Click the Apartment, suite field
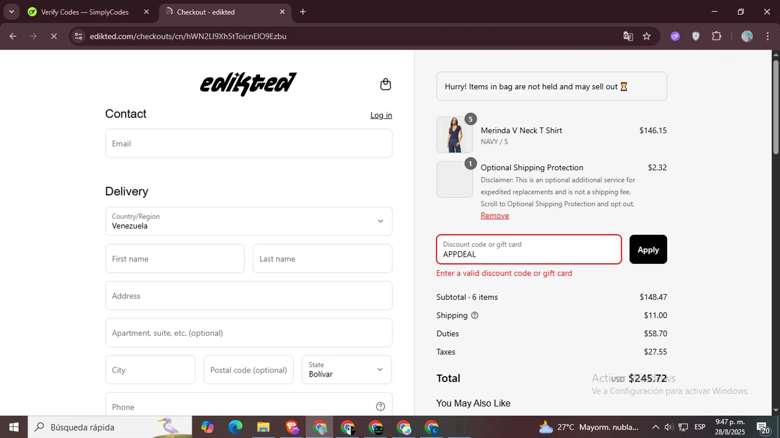This screenshot has height=438, width=780. 249,333
